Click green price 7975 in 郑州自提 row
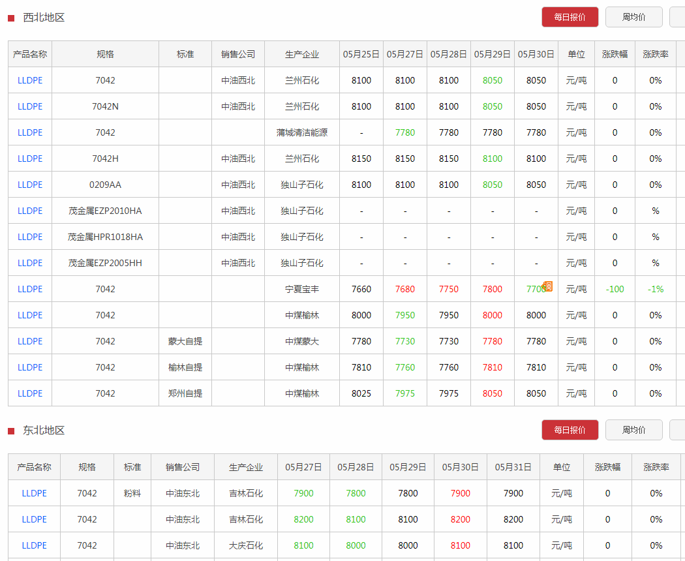 (405, 393)
